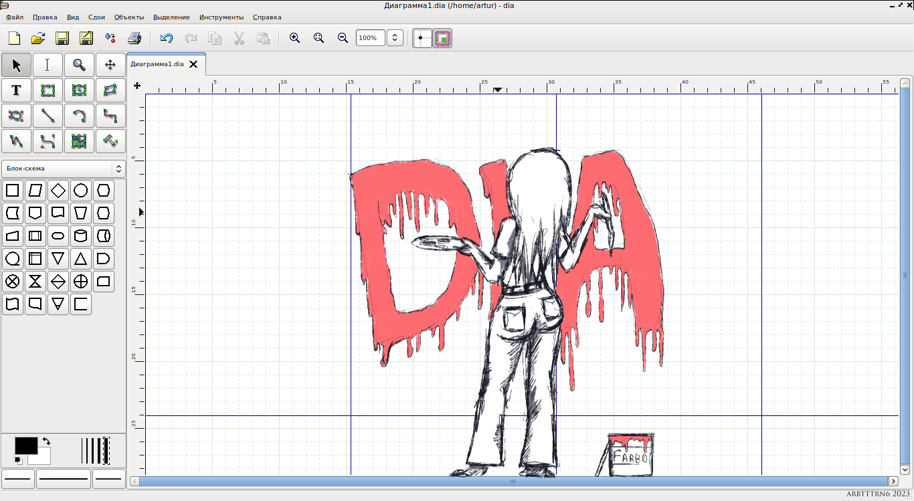Screen dimensions: 914x501
Task: Swap foreground and background colors arrow
Action: click(x=46, y=441)
